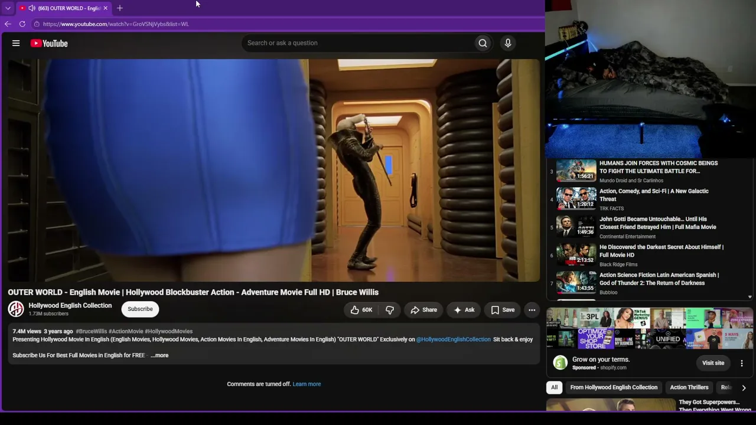
Task: Select the Bubbloo channel name
Action: coord(608,293)
